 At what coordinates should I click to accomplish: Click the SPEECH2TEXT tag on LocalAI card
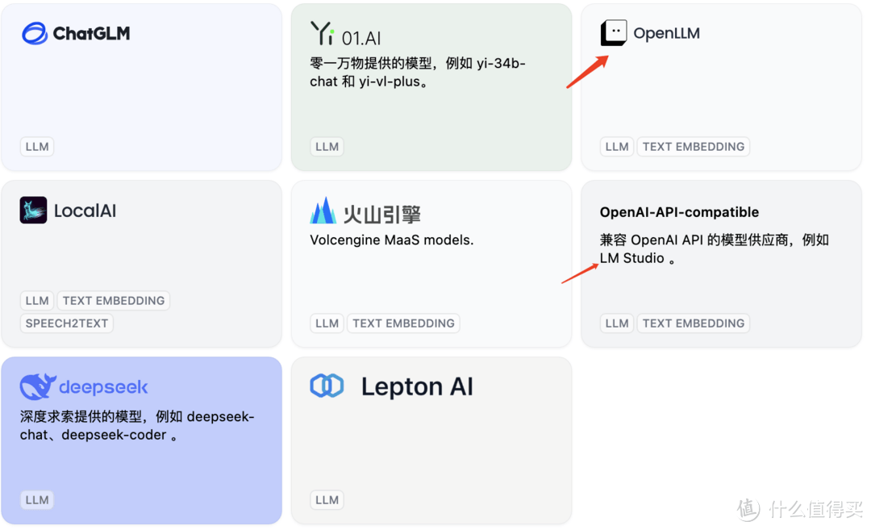tap(65, 323)
